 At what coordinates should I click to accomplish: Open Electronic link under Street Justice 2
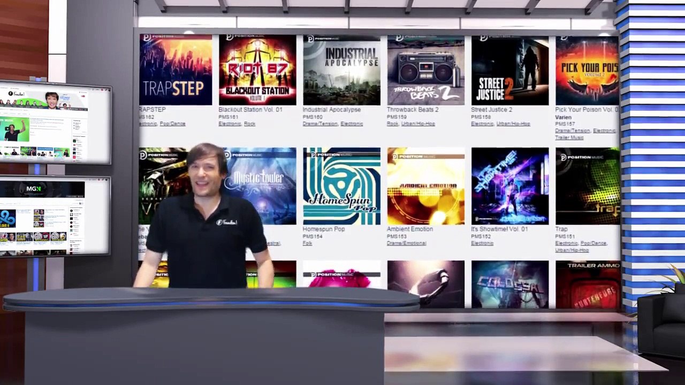pyautogui.click(x=482, y=124)
